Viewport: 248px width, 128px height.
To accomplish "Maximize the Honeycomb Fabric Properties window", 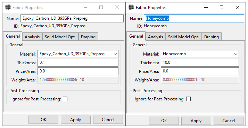I will point(222,7).
